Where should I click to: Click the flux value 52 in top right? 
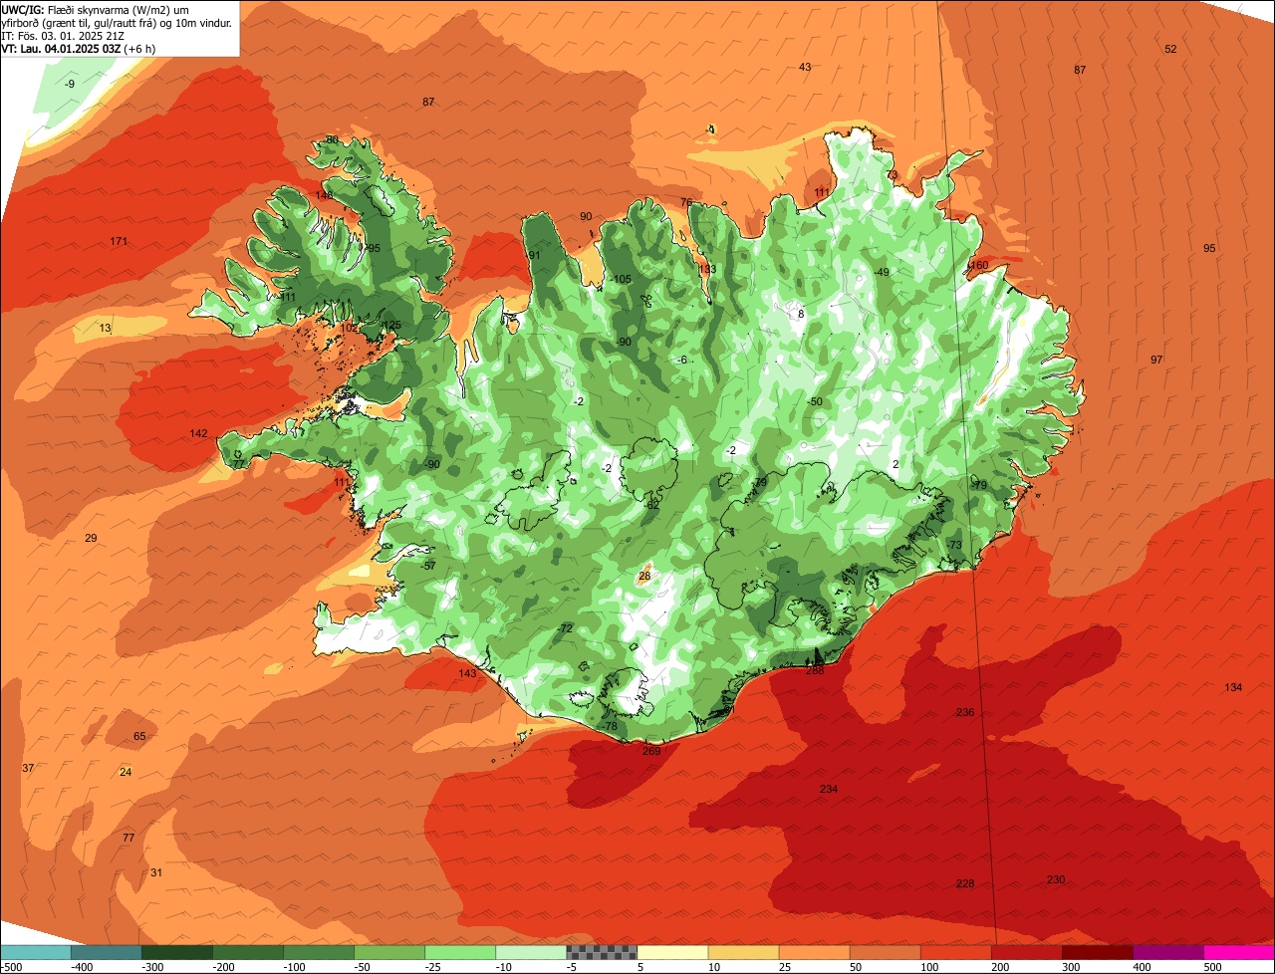click(x=1170, y=49)
